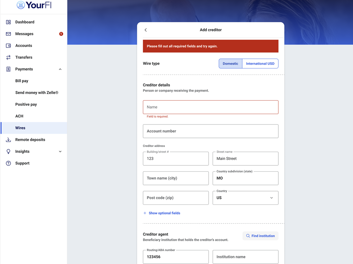Click the YourFI bank logo

[x=33, y=5]
